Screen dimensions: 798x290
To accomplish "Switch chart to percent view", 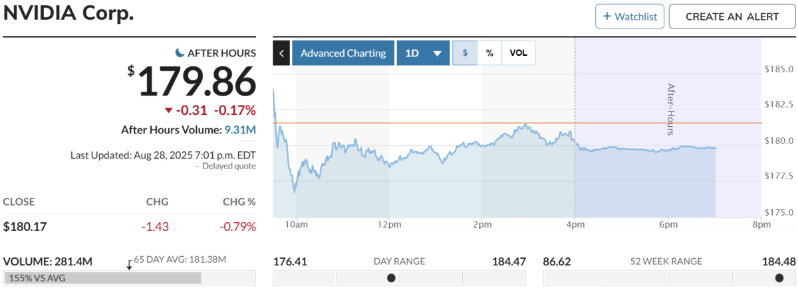I will 489,53.
